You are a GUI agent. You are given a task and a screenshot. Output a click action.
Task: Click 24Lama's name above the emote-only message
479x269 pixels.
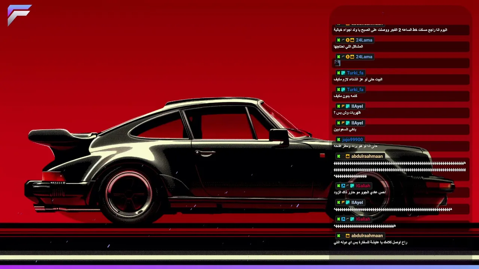[x=364, y=57]
